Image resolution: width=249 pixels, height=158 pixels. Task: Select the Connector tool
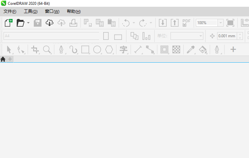point(150,49)
